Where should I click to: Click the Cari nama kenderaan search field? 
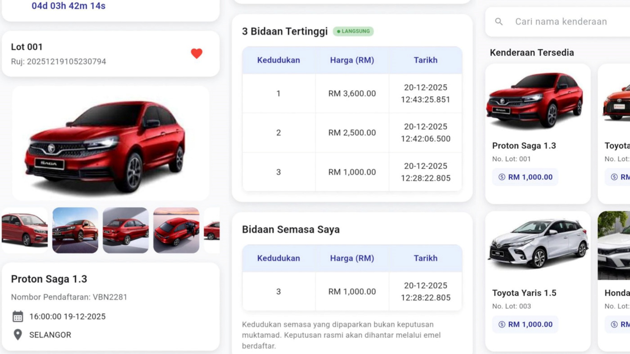coord(561,21)
